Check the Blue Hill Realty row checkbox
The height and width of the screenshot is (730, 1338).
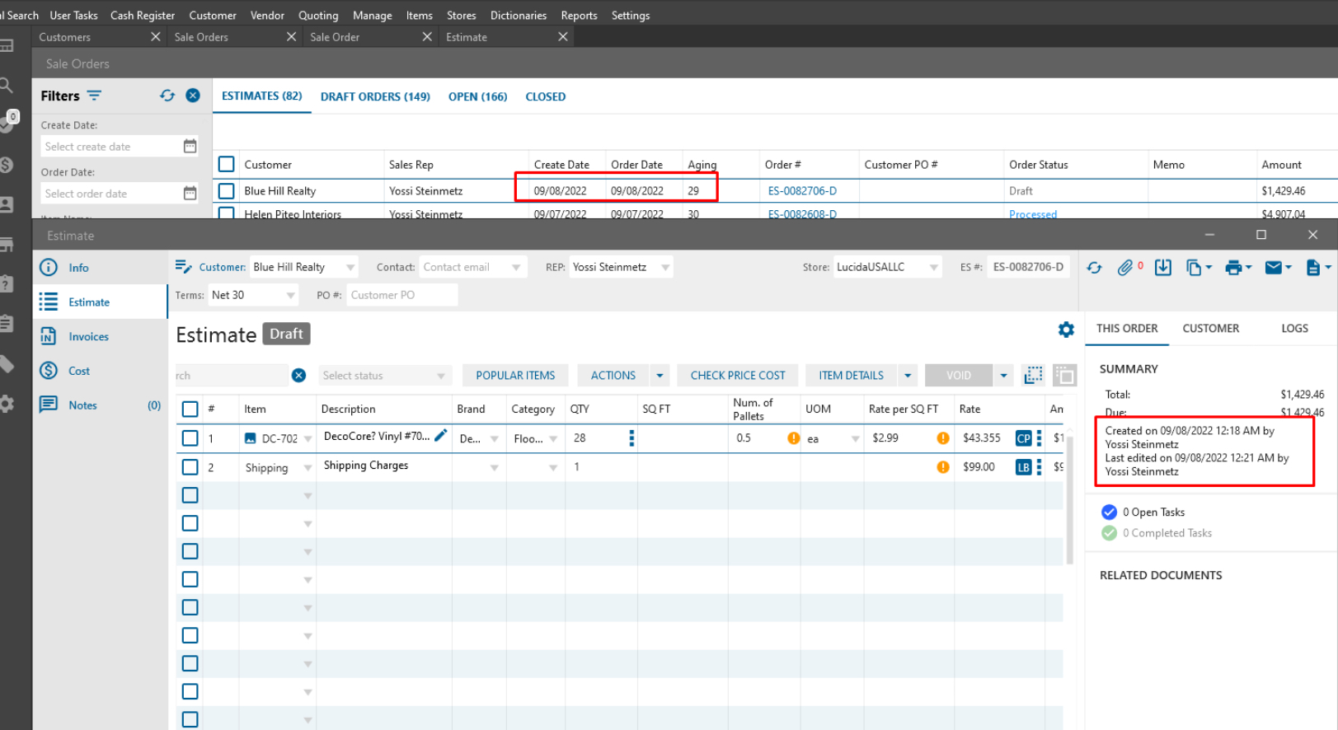pyautogui.click(x=227, y=191)
